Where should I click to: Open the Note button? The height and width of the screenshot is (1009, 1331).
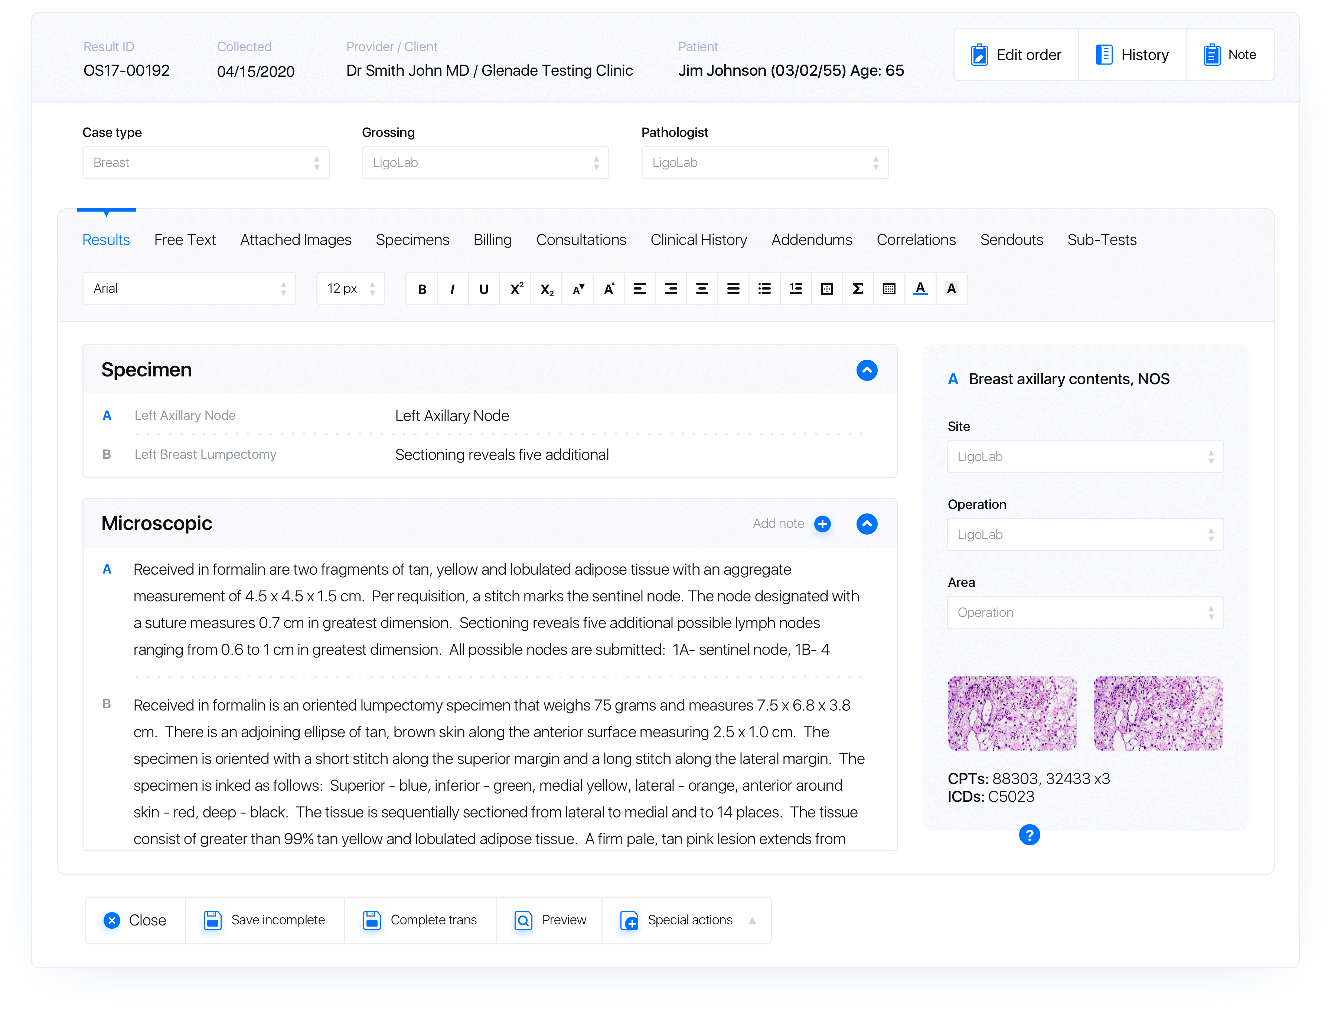pos(1230,55)
